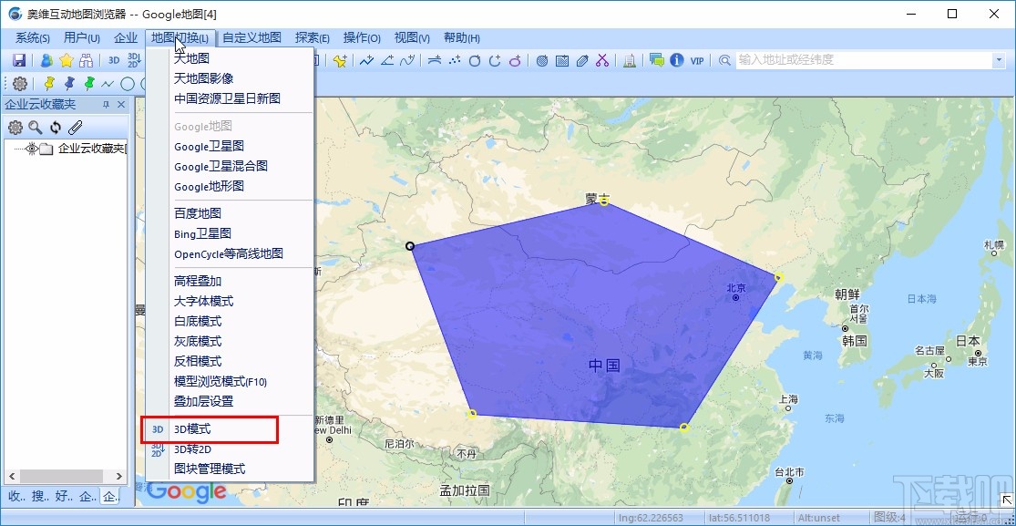Click the scissors cut tool
The width and height of the screenshot is (1016, 526).
602,60
